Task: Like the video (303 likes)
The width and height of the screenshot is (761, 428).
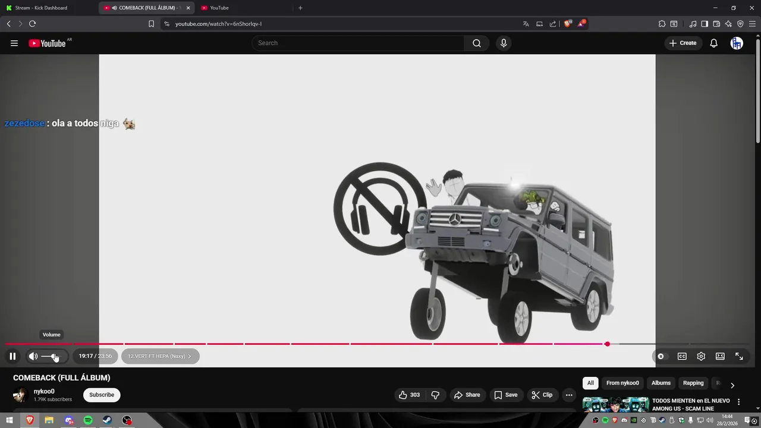Action: (x=409, y=395)
